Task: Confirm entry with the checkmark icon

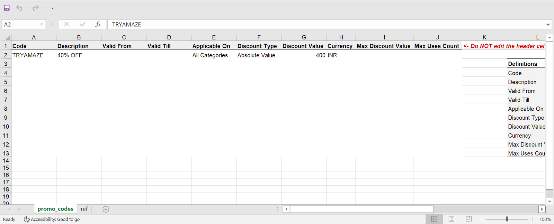Action: pyautogui.click(x=82, y=24)
